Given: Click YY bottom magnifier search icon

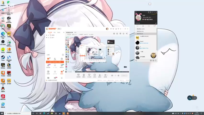Looking at the screenshot, I should click(156, 61).
